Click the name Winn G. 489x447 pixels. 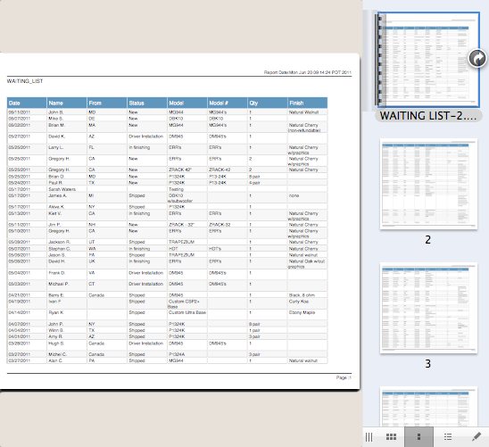click(x=56, y=330)
